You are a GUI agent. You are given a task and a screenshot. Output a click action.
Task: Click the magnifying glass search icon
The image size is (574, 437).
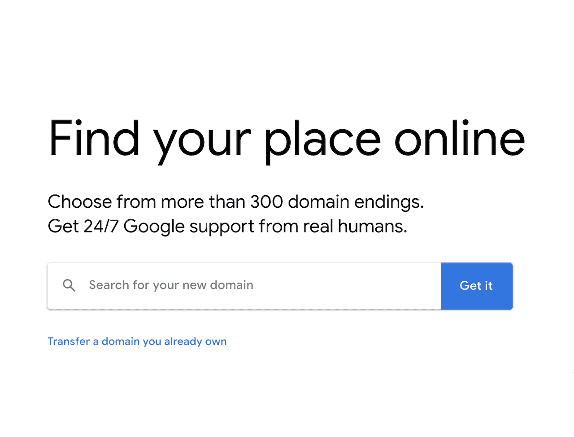(x=69, y=285)
